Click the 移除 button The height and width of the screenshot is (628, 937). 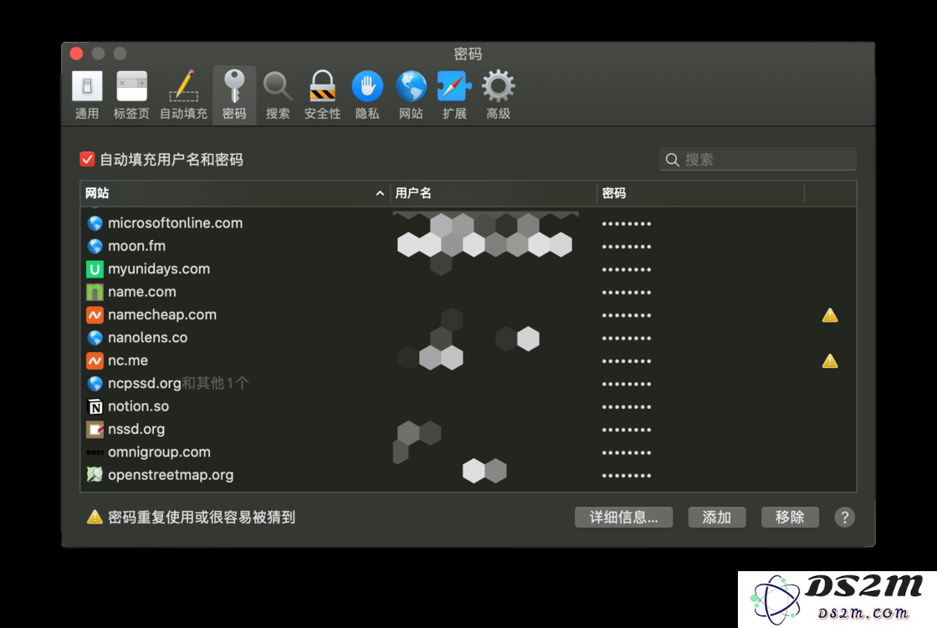[790, 518]
